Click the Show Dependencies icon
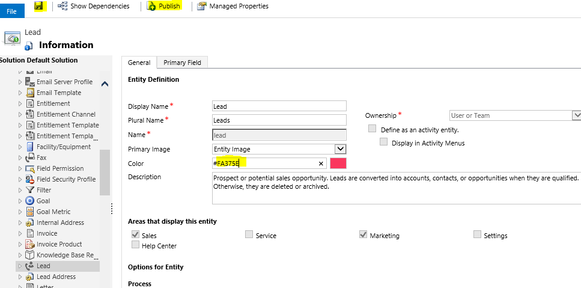The width and height of the screenshot is (581, 288). tap(62, 6)
